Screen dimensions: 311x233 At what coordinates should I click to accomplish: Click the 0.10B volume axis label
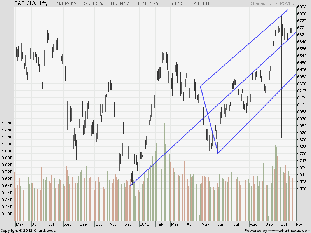pyautogui.click(x=7, y=214)
